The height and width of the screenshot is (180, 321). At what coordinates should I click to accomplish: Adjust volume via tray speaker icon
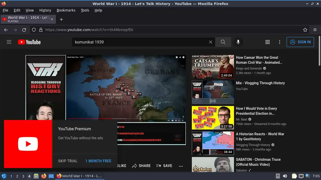pos(285,176)
